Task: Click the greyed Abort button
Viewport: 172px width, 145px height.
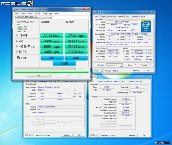Action: [67, 76]
